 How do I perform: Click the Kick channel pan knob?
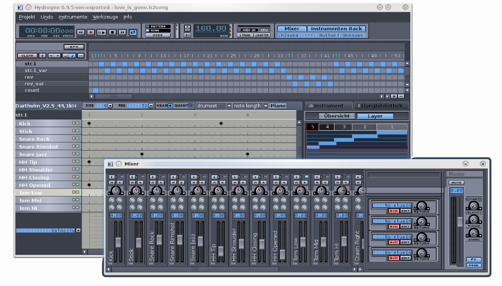[x=116, y=190]
